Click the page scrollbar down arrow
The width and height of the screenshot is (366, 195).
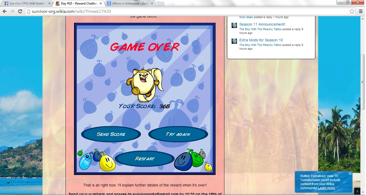click(x=363, y=193)
